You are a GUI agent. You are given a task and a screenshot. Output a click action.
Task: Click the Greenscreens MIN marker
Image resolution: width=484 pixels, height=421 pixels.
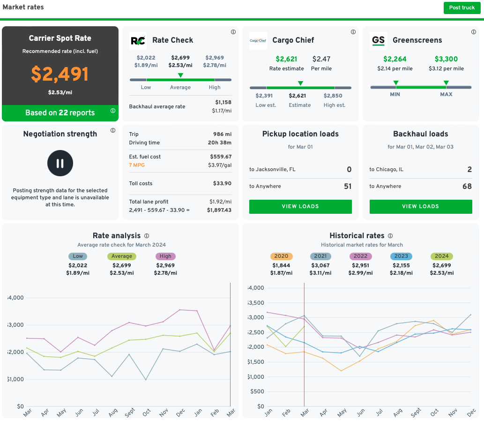click(396, 83)
